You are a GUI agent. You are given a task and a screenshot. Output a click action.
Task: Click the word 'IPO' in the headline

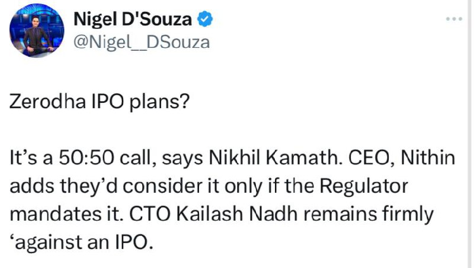108,101
